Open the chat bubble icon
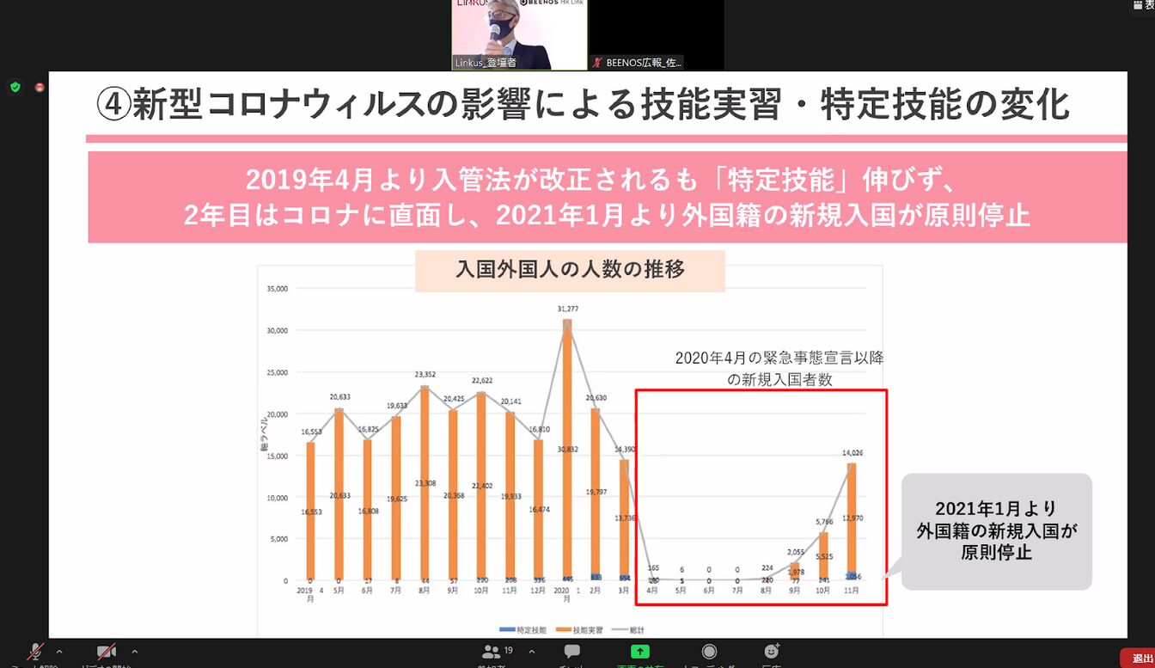The height and width of the screenshot is (668, 1155). click(572, 652)
